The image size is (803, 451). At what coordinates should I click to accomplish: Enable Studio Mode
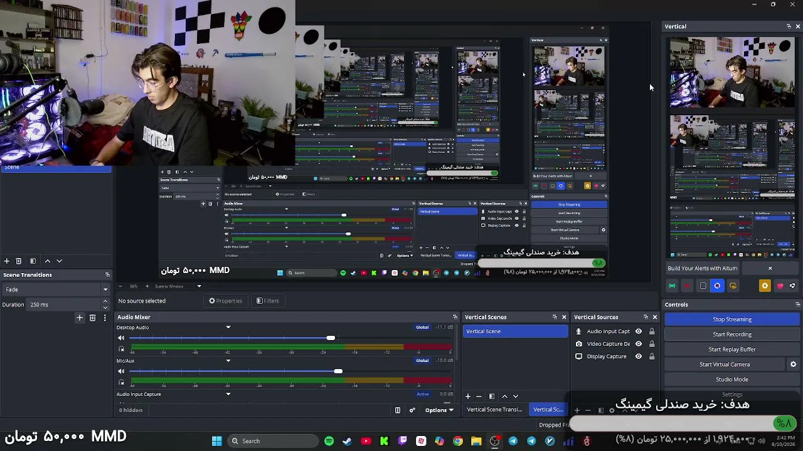tap(732, 380)
